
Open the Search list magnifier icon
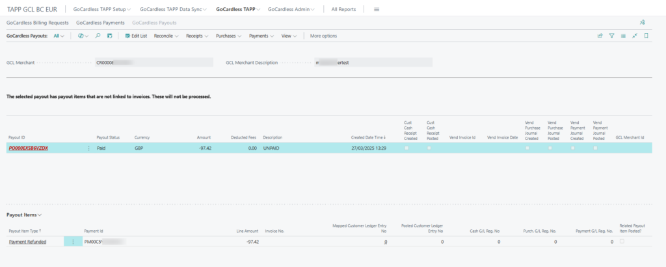coord(98,36)
